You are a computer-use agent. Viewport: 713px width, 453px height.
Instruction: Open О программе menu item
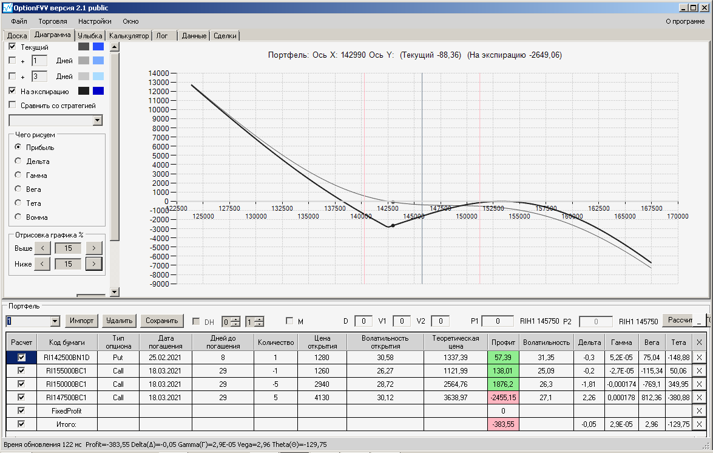click(x=685, y=21)
